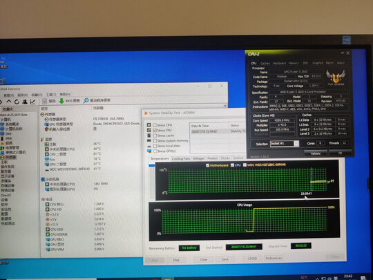Open the About tab in CPU-Z
Image resolution: width=373 pixels, height=280 pixels.
pos(341,63)
